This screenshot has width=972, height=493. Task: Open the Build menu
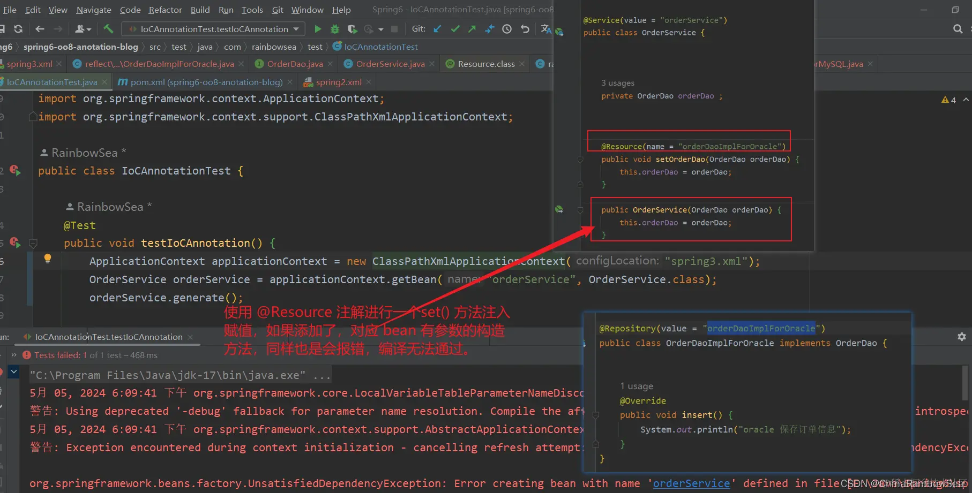pyautogui.click(x=200, y=10)
